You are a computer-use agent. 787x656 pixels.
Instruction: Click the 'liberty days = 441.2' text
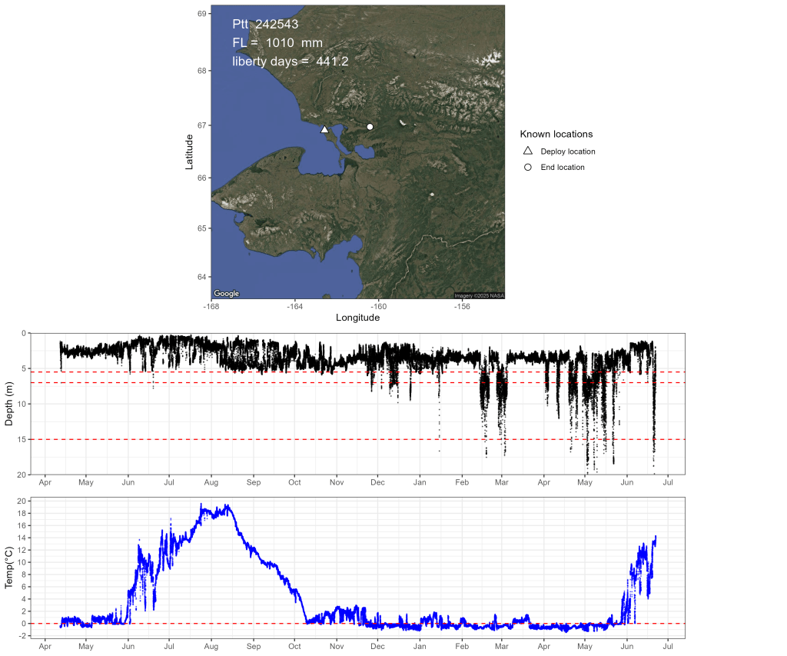(x=290, y=62)
